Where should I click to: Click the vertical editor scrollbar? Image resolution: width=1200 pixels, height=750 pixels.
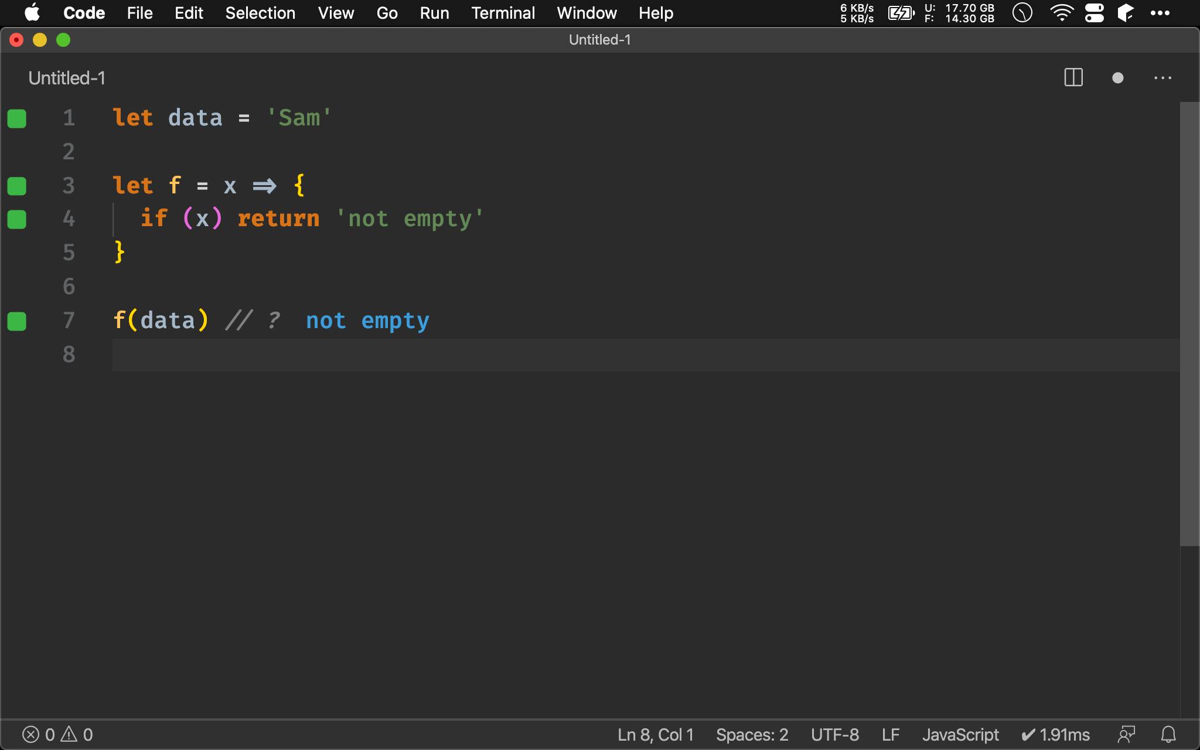click(x=1189, y=324)
